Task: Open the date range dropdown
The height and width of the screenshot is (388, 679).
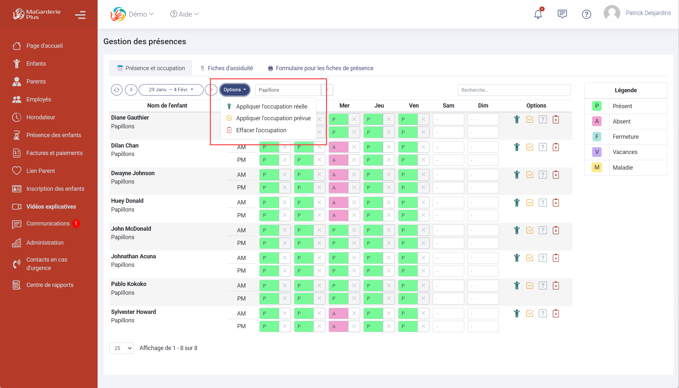Action: pos(171,90)
